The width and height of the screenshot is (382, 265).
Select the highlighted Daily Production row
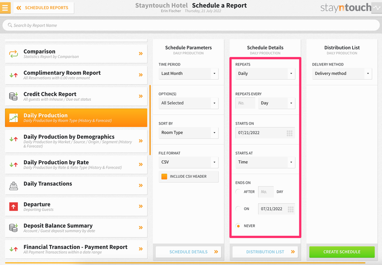(x=76, y=118)
